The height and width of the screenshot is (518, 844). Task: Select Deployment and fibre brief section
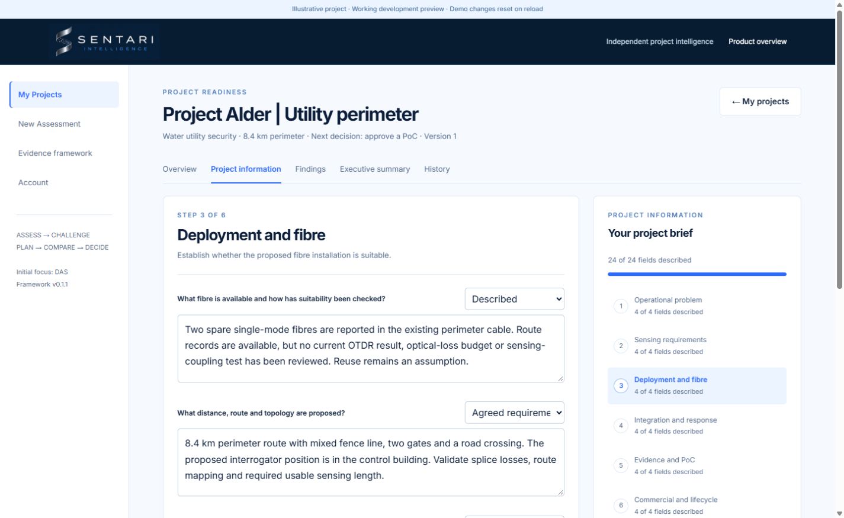coord(697,386)
